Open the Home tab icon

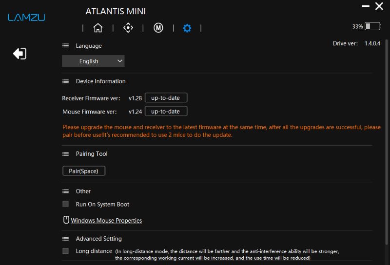tap(98, 28)
